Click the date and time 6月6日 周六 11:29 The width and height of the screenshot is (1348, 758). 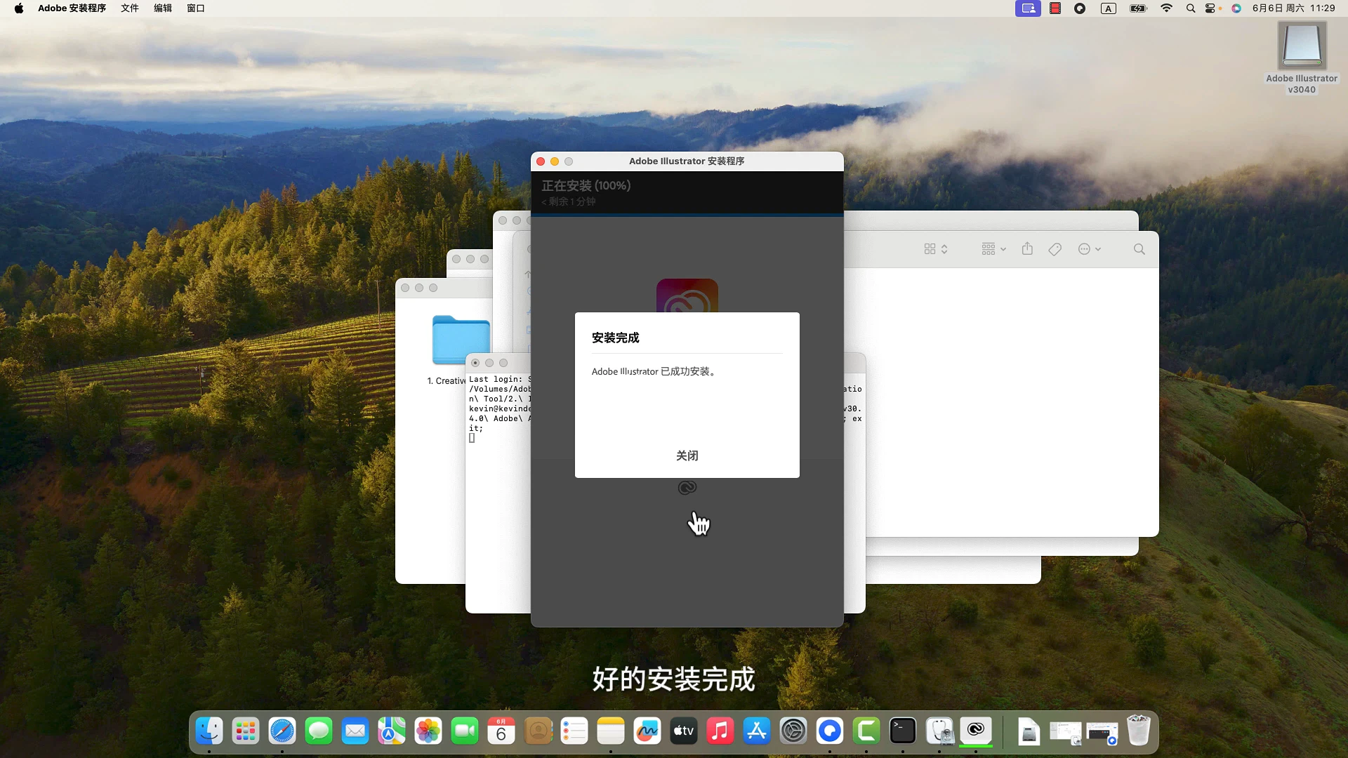[x=1293, y=8]
